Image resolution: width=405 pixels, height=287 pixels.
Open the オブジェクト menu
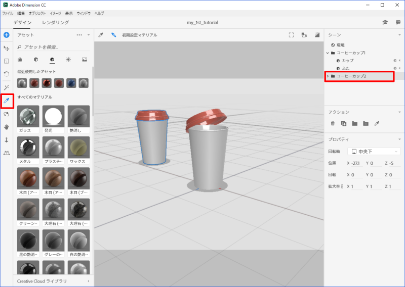click(x=37, y=13)
